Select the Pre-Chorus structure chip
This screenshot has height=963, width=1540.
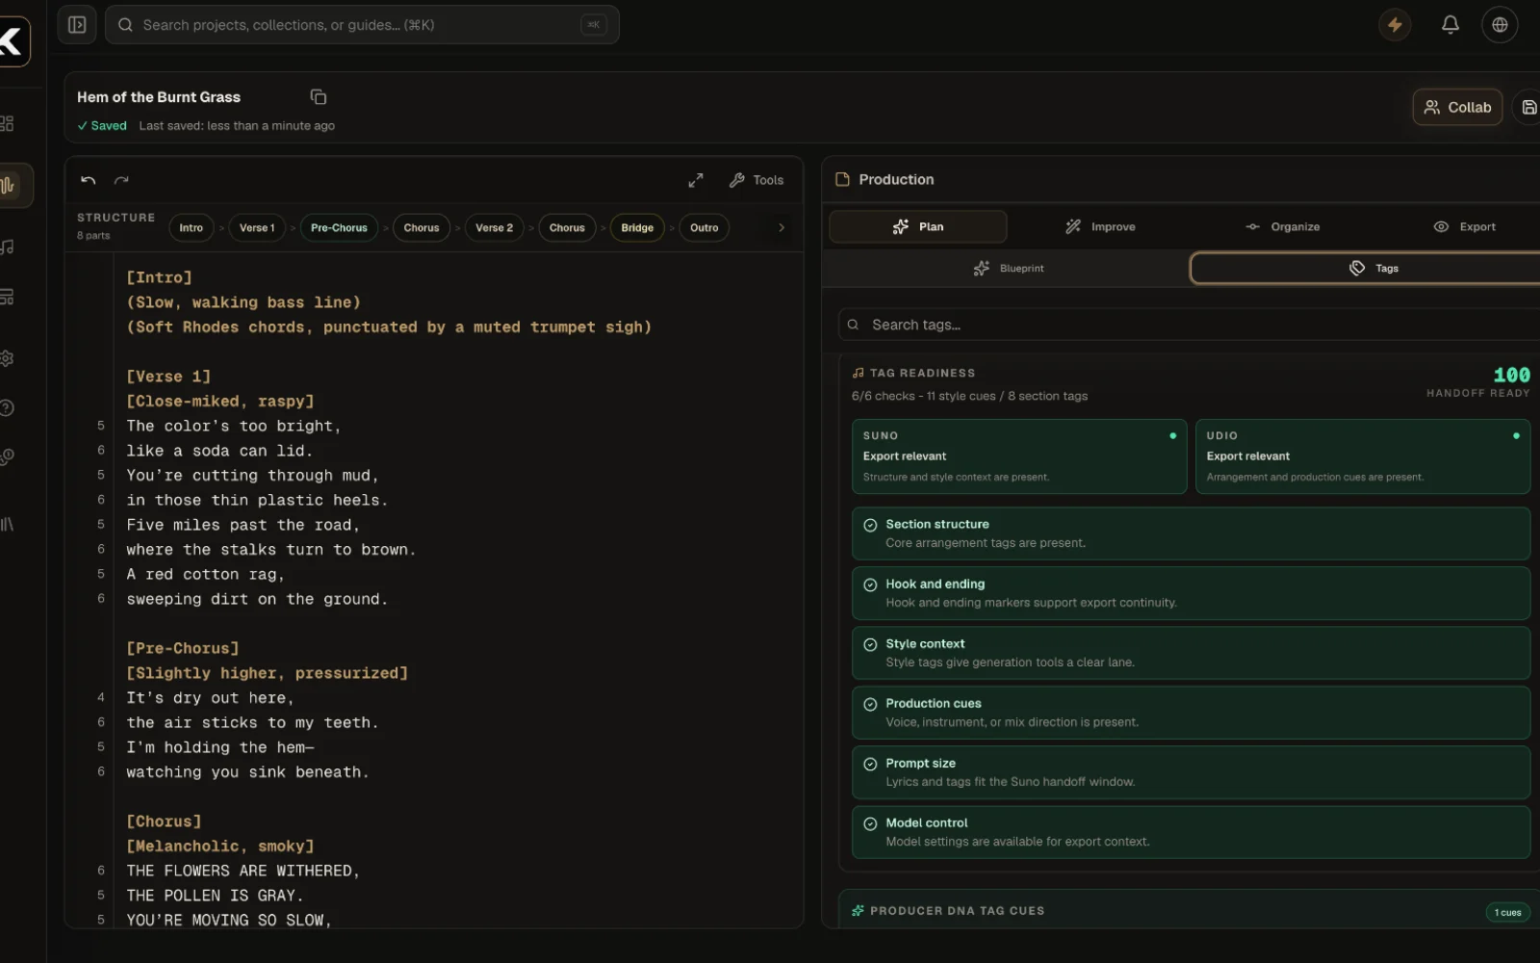pos(339,228)
